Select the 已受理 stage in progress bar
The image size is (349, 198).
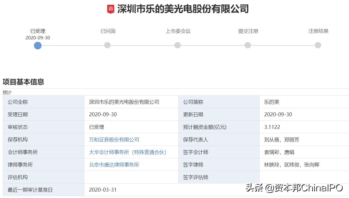[38, 31]
